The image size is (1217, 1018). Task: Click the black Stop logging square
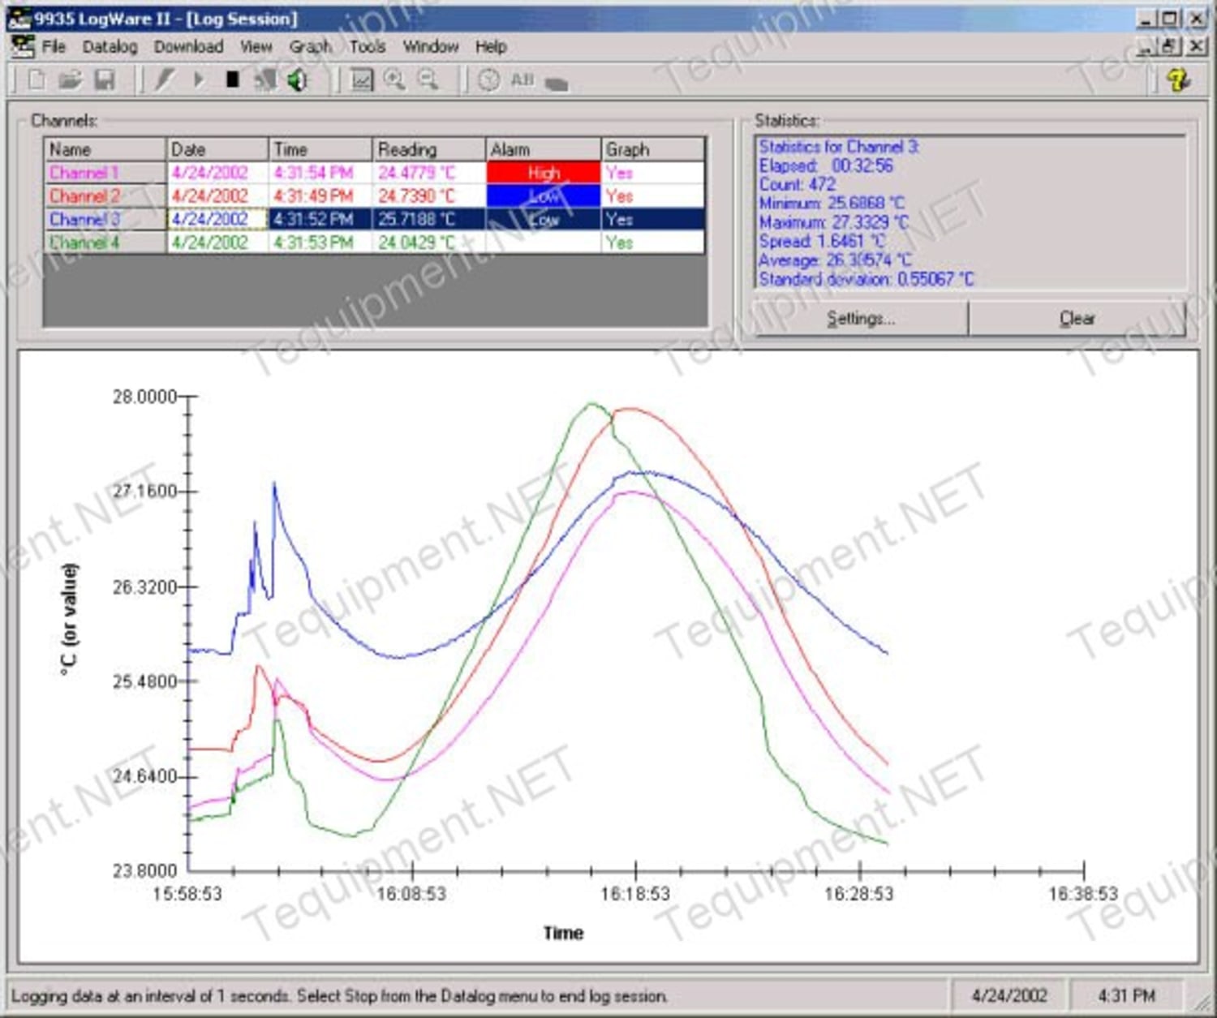coord(232,79)
